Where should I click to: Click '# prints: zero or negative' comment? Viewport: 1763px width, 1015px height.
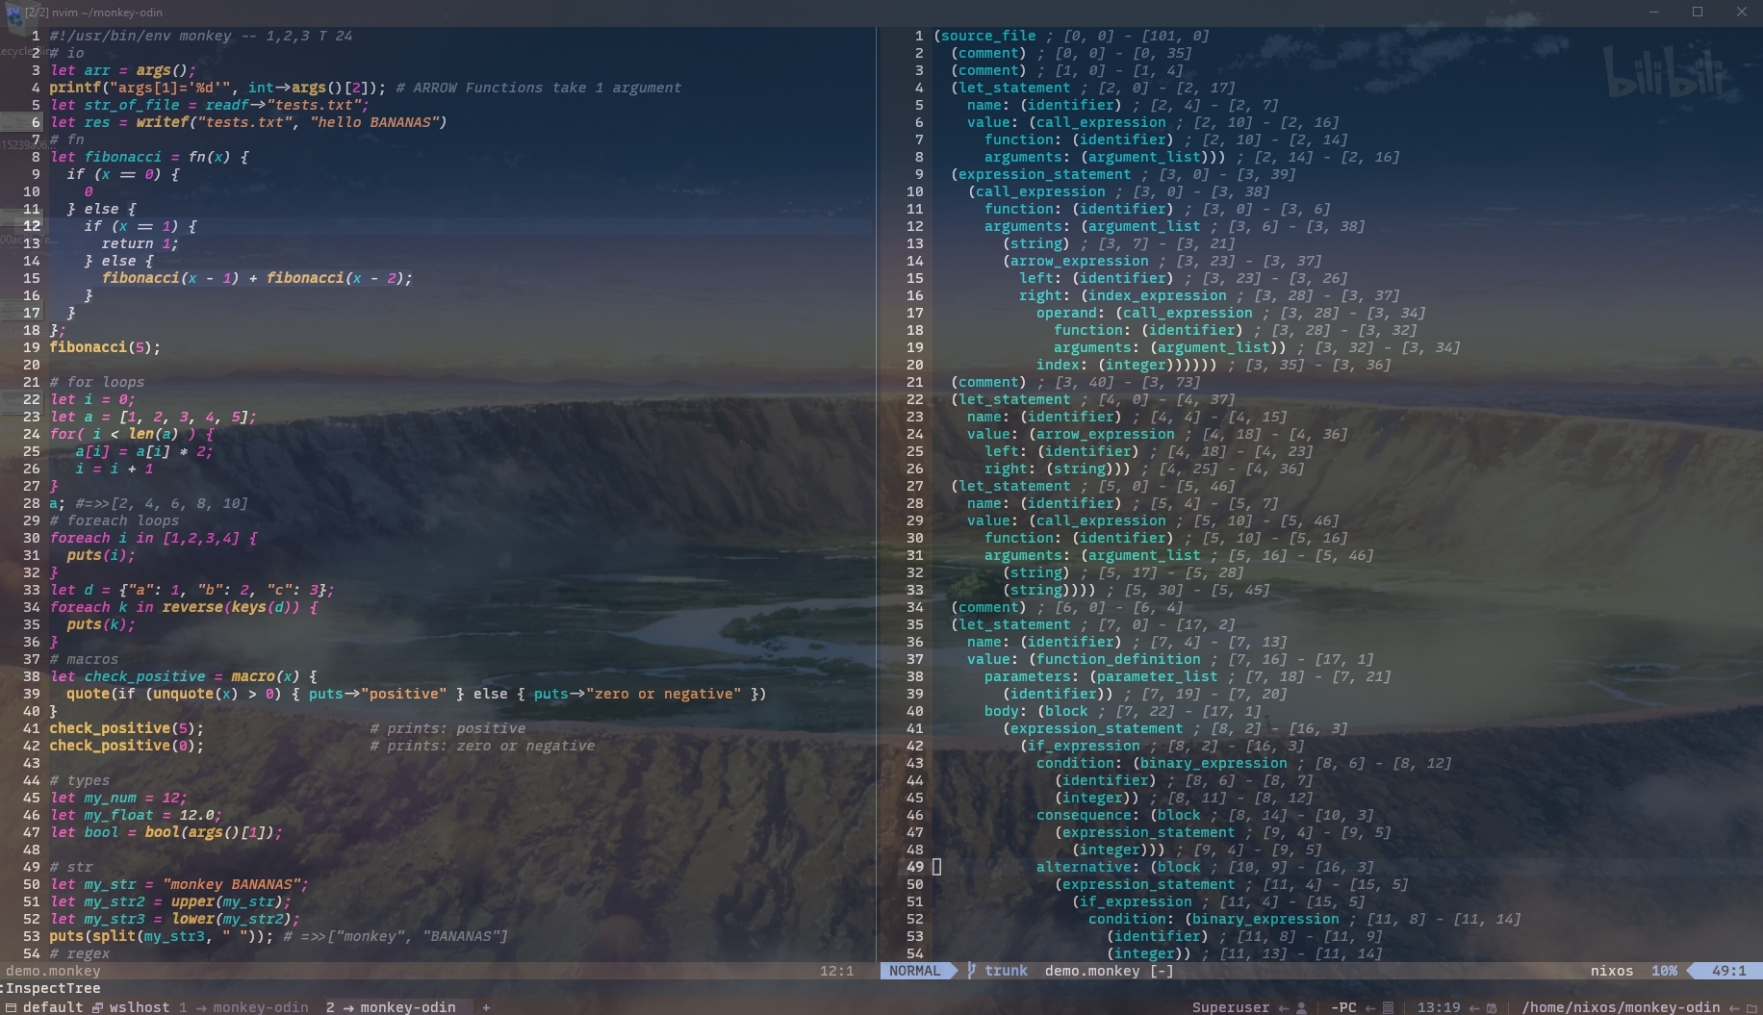pos(482,746)
